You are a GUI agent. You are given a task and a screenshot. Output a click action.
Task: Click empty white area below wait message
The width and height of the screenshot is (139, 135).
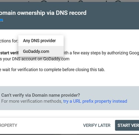pyautogui.click(x=69, y=79)
